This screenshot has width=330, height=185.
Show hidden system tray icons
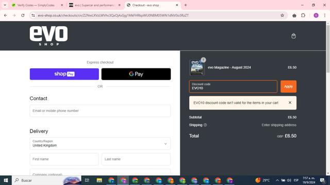[277, 180]
